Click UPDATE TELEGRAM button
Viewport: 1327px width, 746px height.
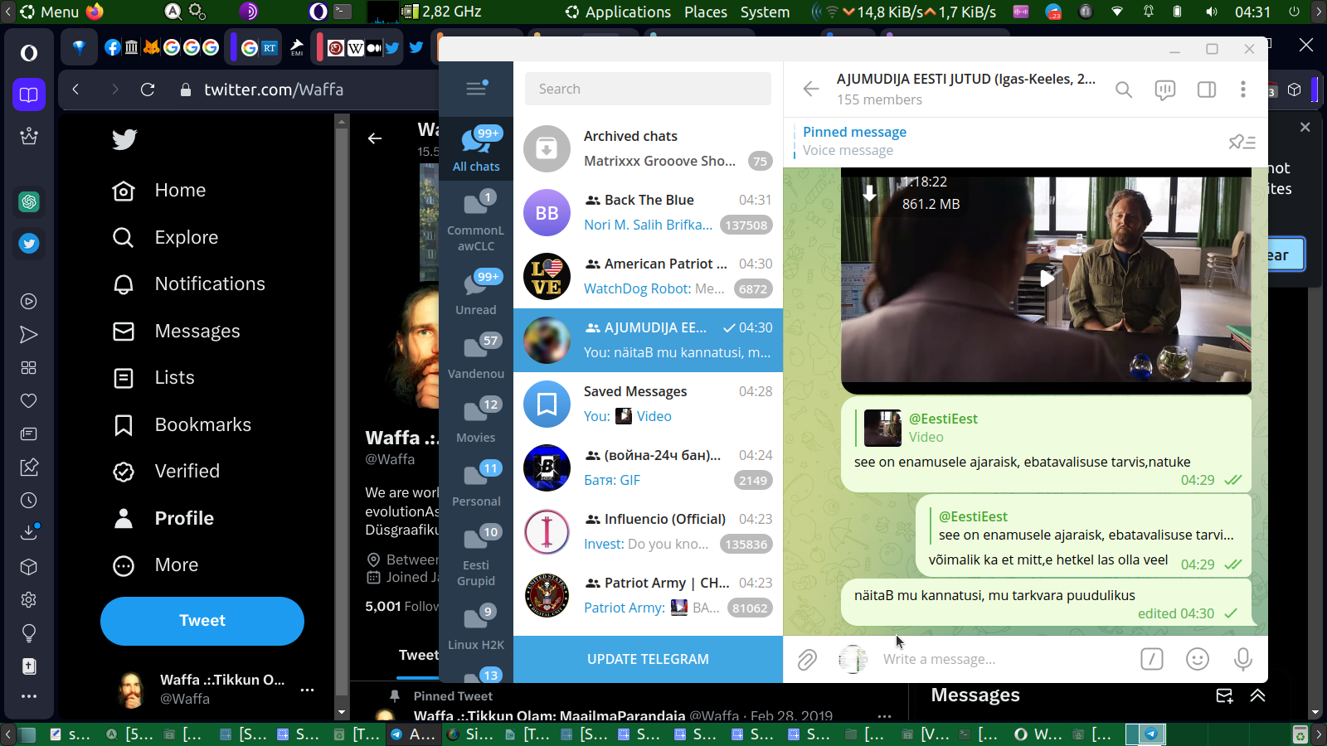coord(648,660)
